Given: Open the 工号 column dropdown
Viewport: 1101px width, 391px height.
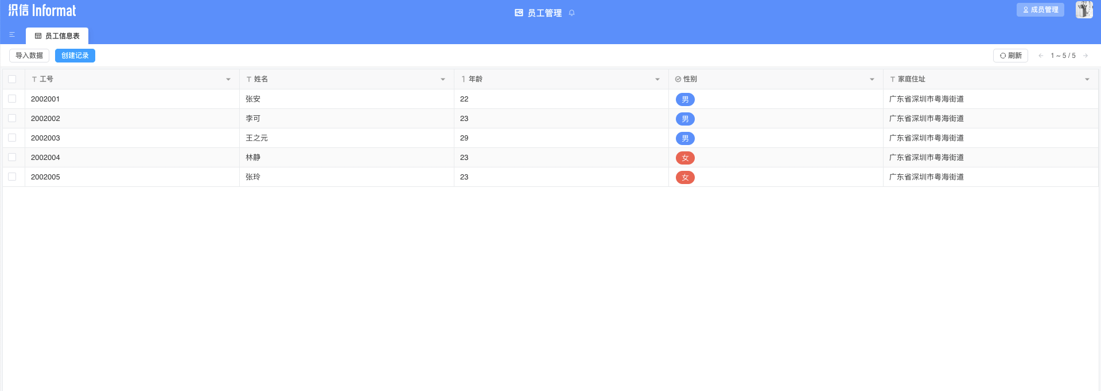Looking at the screenshot, I should click(228, 79).
